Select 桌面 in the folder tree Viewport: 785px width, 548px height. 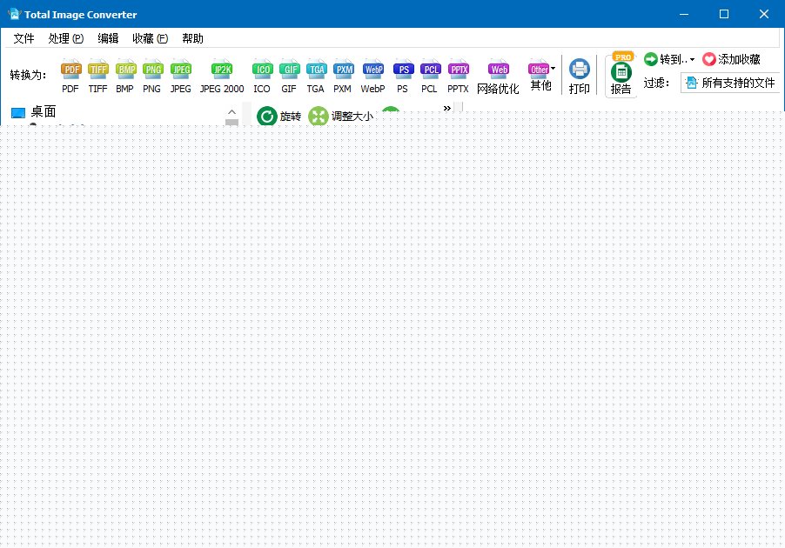(34, 112)
